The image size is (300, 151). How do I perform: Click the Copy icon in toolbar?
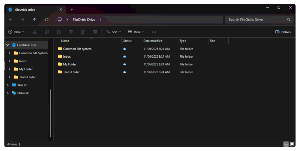coord(47,32)
